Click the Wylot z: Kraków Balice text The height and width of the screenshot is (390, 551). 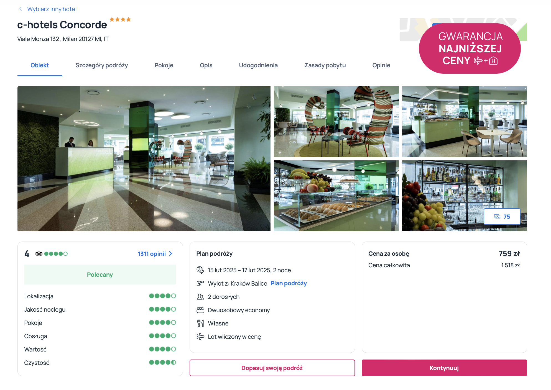point(238,284)
